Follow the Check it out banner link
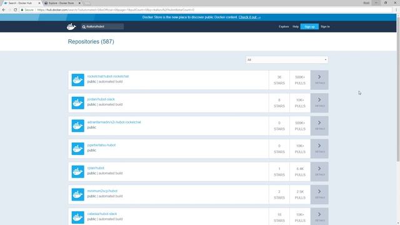 [249, 17]
